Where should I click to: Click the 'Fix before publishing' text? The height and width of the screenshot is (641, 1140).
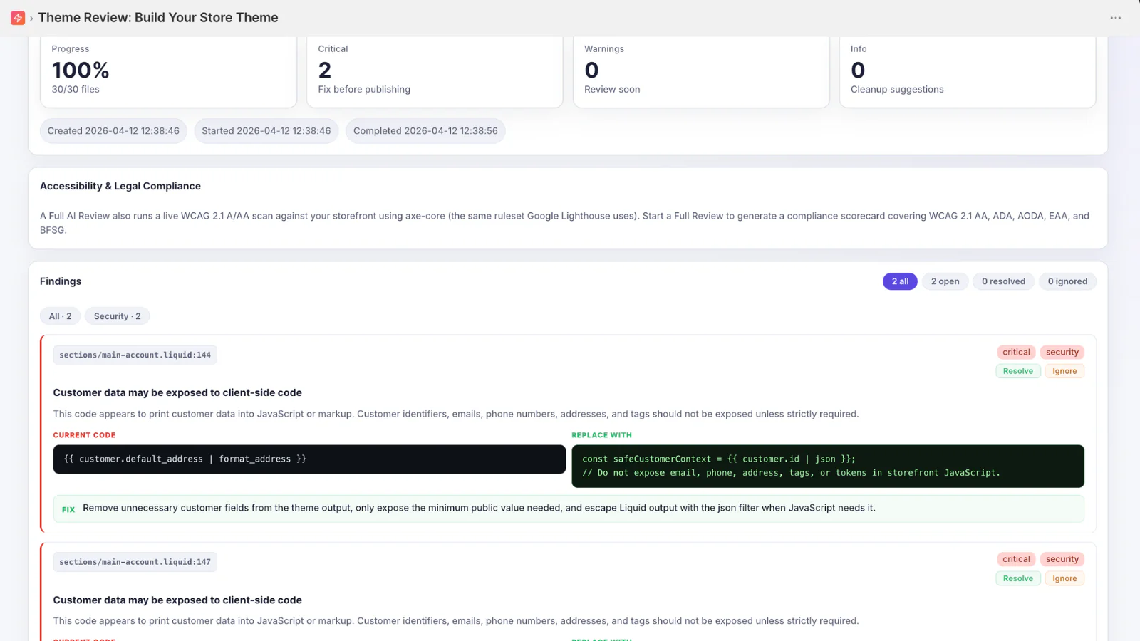tap(364, 90)
